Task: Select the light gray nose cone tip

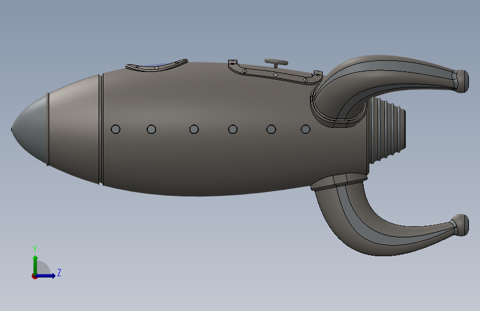Action: coord(30,129)
